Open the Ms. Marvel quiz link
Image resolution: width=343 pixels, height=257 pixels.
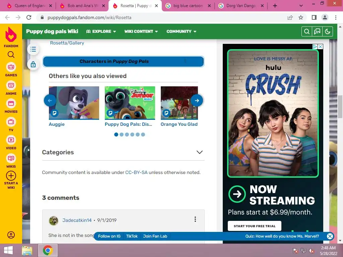tap(282, 236)
